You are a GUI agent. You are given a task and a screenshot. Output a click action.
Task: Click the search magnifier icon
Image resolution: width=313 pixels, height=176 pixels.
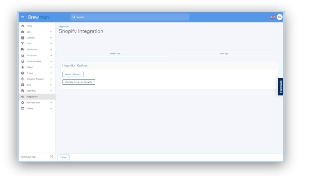point(74,17)
